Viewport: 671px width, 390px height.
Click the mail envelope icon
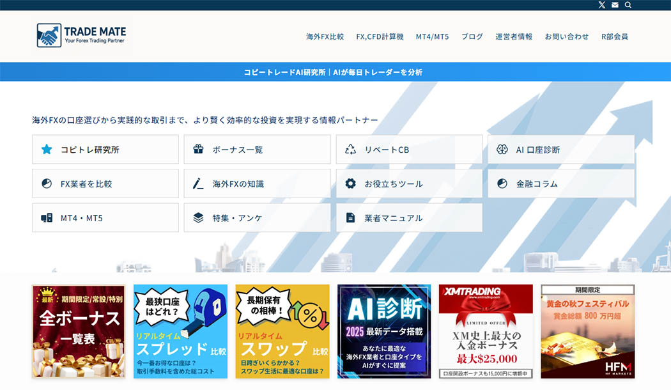point(615,5)
